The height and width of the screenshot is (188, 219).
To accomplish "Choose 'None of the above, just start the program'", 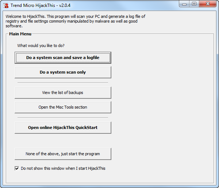I will pos(63,154).
